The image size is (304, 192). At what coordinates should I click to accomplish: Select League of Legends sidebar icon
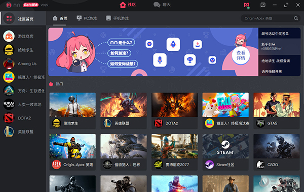pyautogui.click(x=9, y=132)
